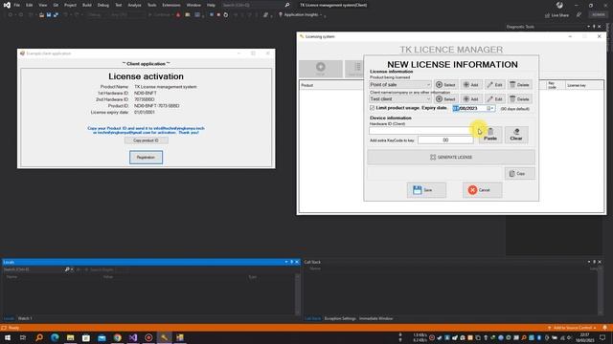Open Microsoft Edge from the taskbar
Screen dimensions: 613x344
55,337
